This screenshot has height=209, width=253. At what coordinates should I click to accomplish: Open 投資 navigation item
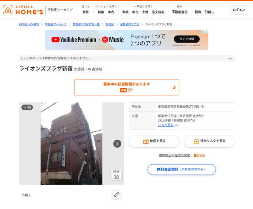click(198, 12)
